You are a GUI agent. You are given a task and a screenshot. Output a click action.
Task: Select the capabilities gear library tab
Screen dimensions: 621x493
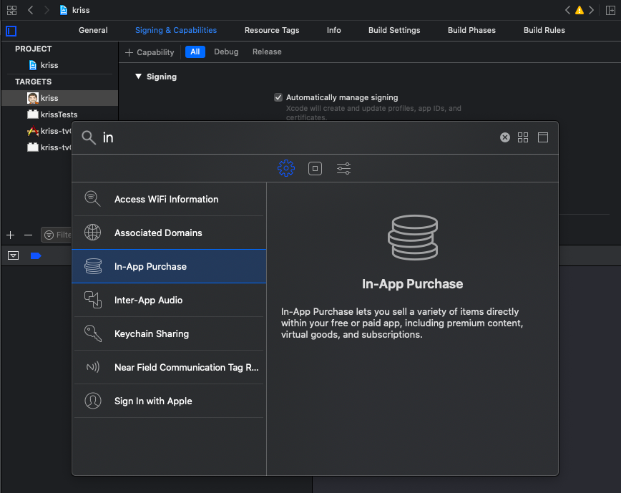[x=286, y=168]
